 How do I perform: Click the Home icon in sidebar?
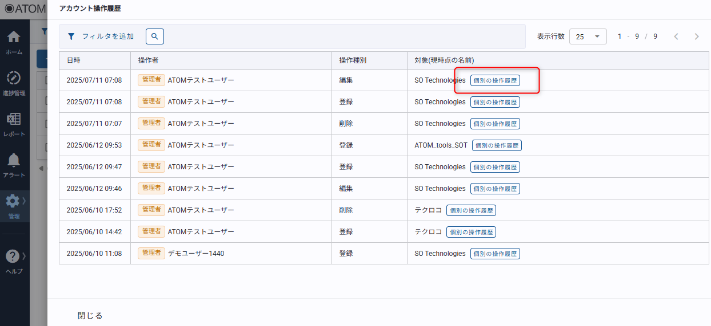14,38
